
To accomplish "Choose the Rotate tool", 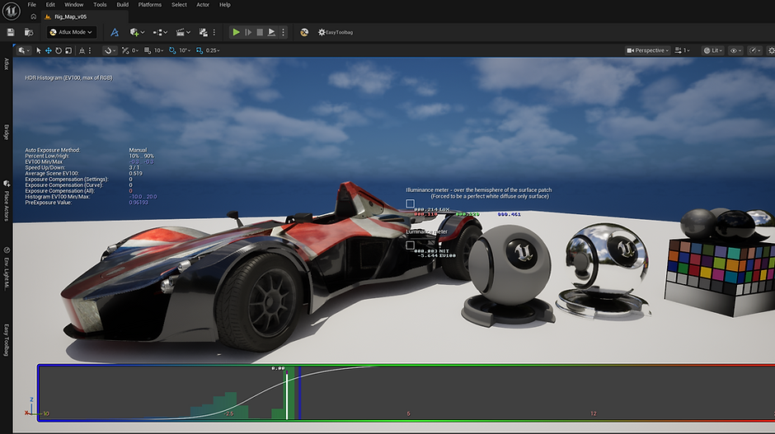I will 59,50.
